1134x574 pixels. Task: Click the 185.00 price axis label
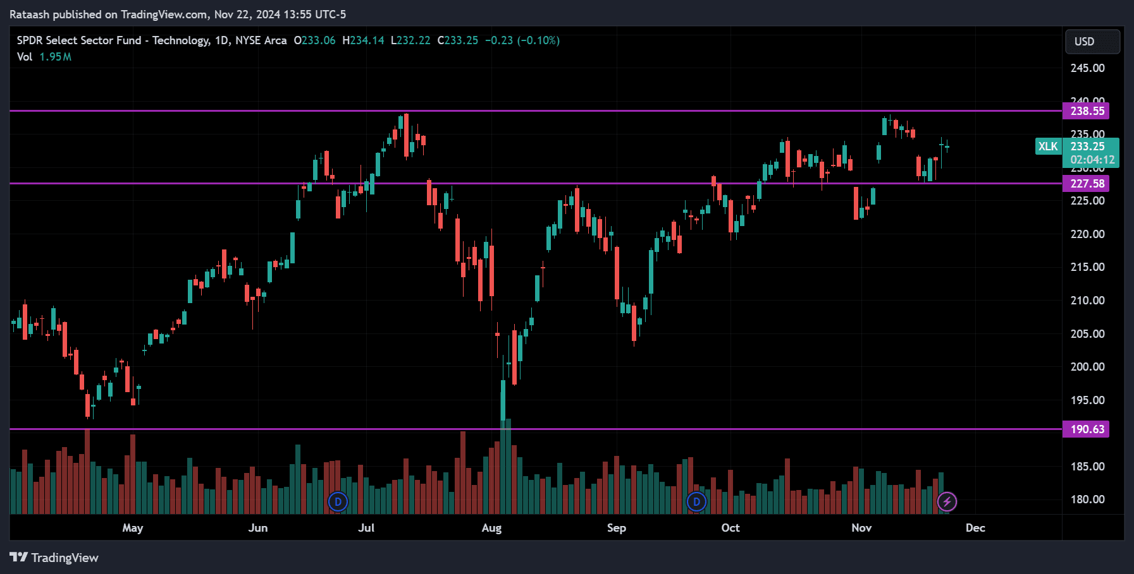(1087, 467)
